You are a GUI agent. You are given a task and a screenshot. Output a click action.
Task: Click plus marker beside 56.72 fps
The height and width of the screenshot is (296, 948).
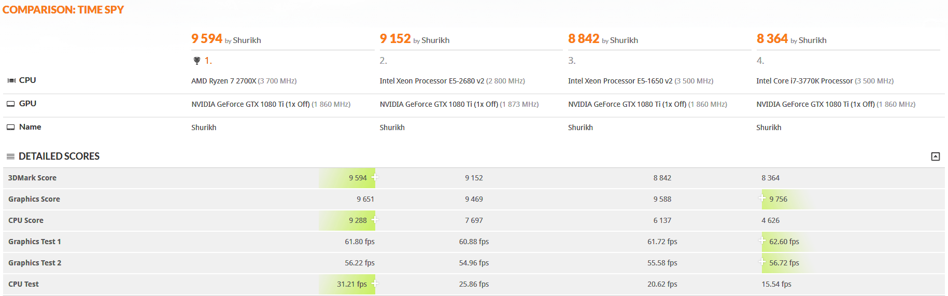(762, 262)
